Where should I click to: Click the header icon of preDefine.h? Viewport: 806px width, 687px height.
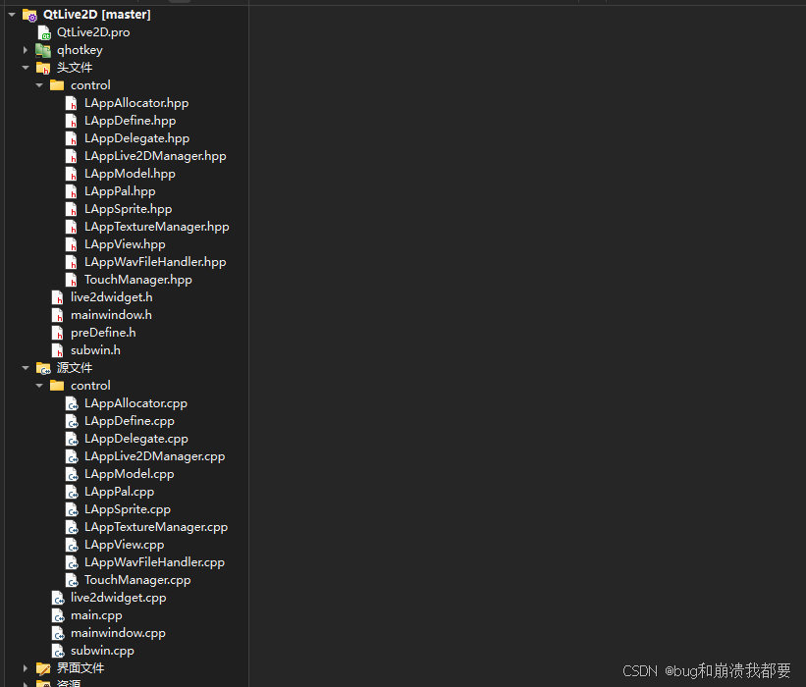[x=58, y=333]
